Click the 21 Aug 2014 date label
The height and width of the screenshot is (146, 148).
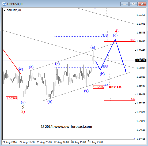(x=10, y=142)
